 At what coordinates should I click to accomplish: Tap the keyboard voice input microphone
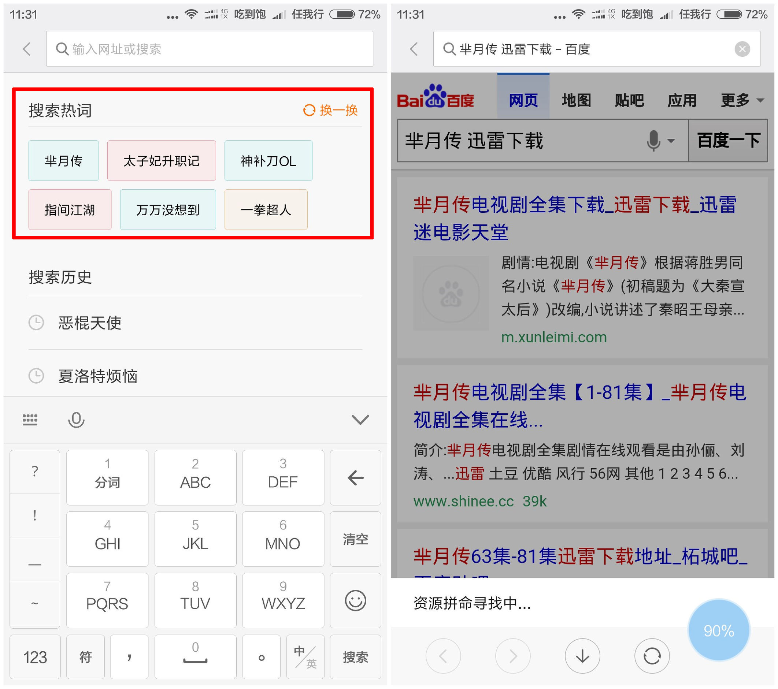tap(76, 420)
